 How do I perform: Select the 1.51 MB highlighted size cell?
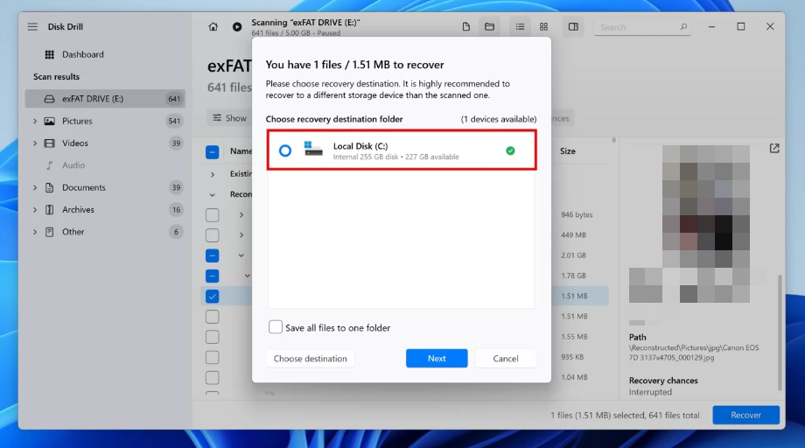(x=574, y=296)
